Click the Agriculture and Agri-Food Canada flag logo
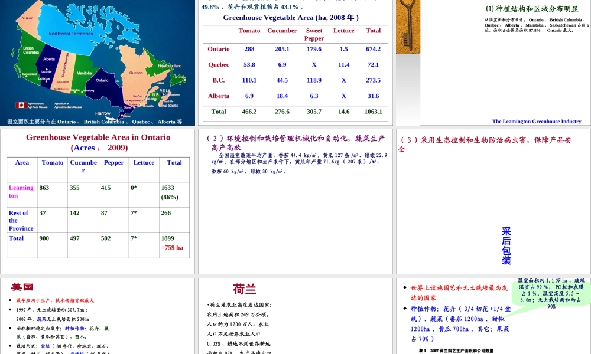591x354 pixels. point(22,105)
